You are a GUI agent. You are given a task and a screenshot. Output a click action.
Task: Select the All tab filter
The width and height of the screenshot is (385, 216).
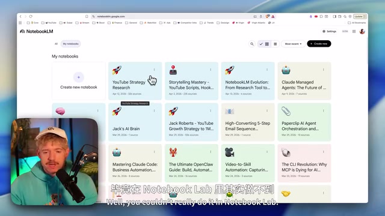click(56, 44)
